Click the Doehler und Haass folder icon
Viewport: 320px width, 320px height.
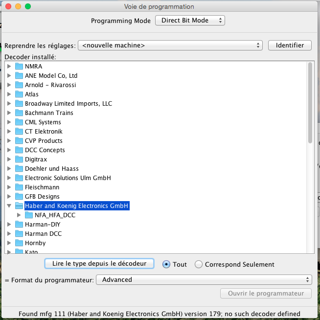point(19,168)
